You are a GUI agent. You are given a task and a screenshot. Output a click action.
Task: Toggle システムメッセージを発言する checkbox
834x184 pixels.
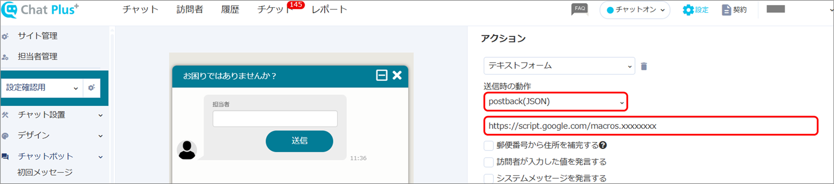pyautogui.click(x=488, y=179)
